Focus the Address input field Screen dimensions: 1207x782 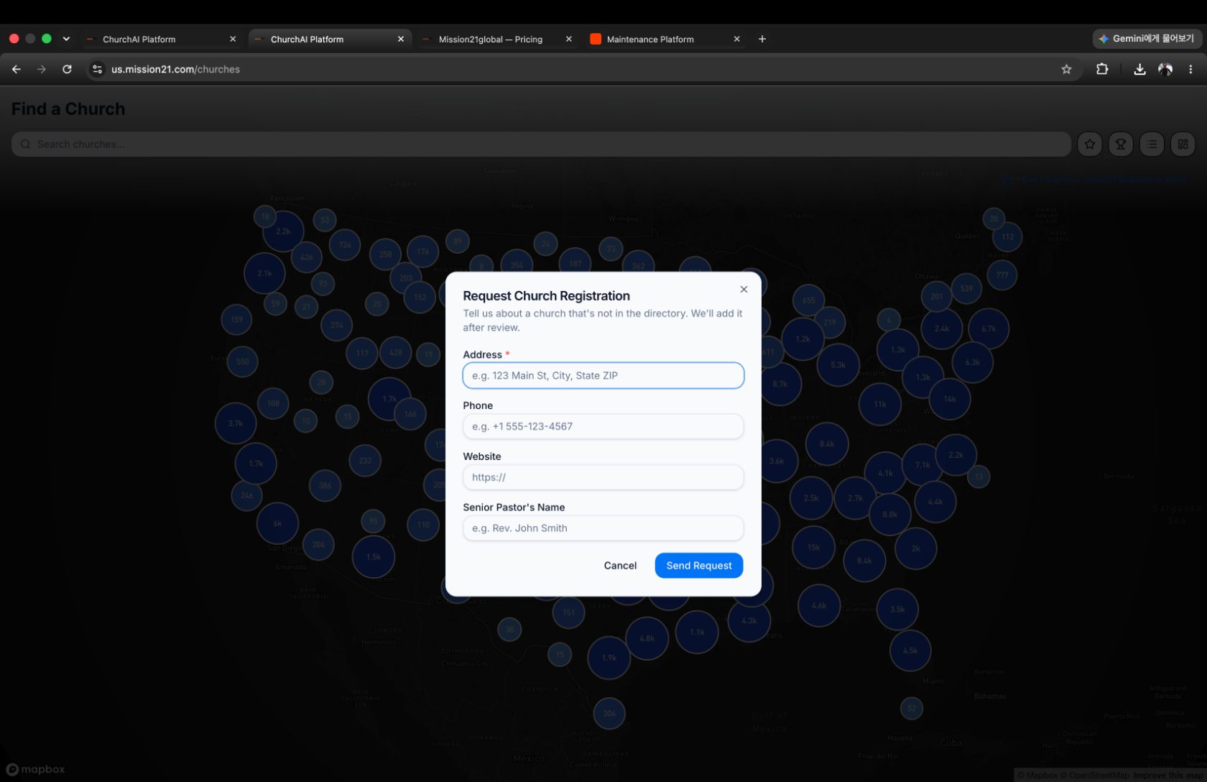603,375
